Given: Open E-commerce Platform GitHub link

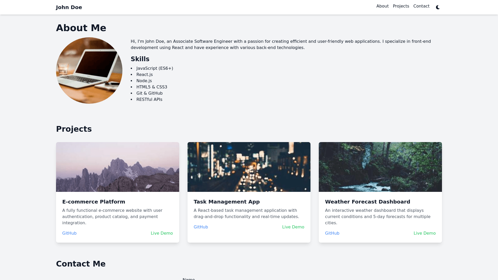Looking at the screenshot, I should click(69, 233).
